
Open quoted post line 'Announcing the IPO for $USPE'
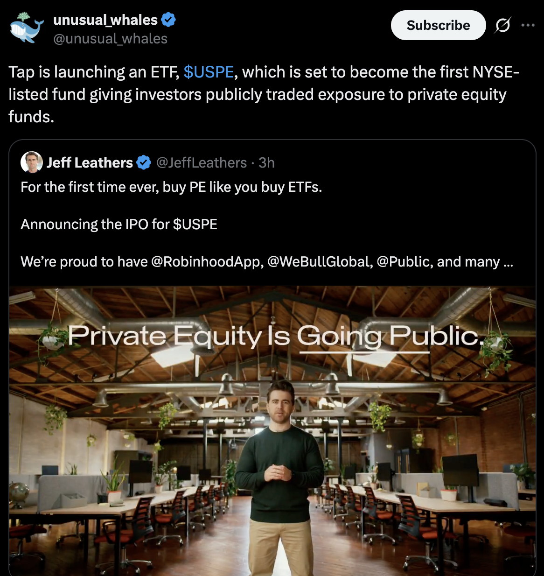pos(119,225)
